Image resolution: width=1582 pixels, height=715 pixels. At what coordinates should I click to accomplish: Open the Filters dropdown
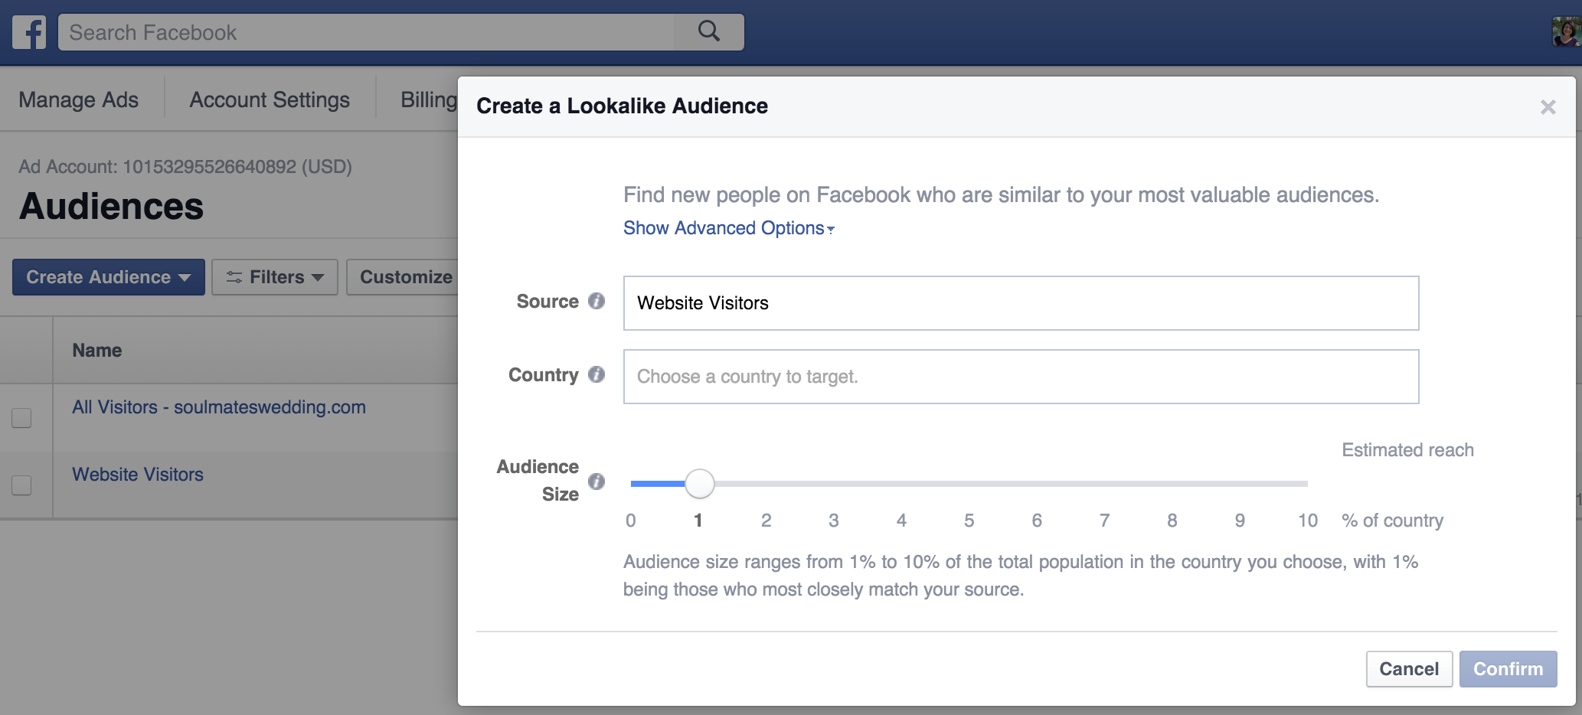tap(275, 277)
